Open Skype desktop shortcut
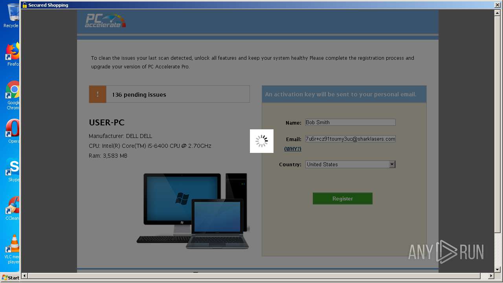503x283 pixels. (12, 169)
